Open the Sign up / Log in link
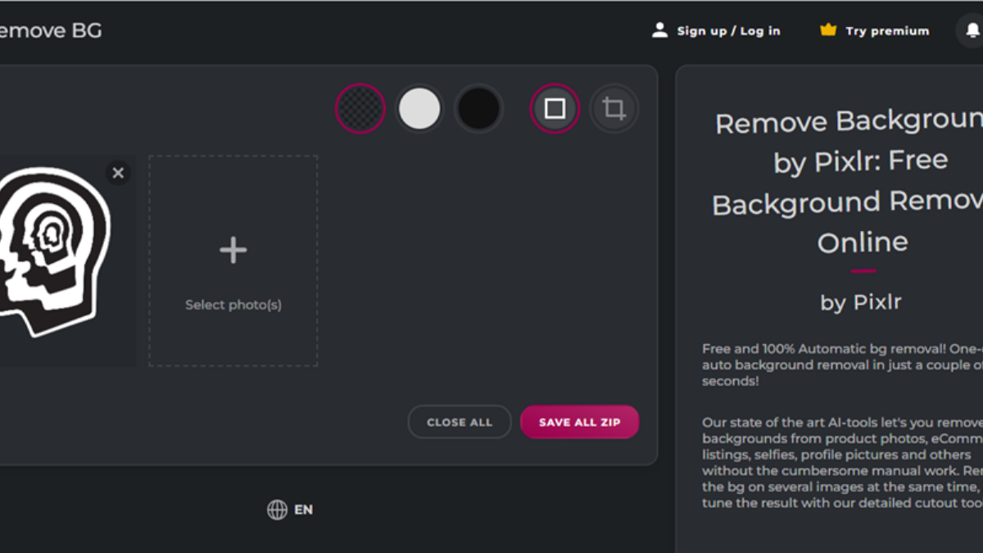Image resolution: width=983 pixels, height=553 pixels. (728, 31)
